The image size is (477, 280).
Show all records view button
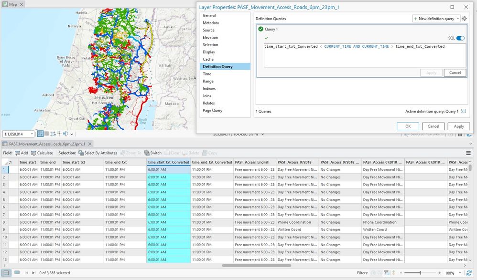pos(6,273)
